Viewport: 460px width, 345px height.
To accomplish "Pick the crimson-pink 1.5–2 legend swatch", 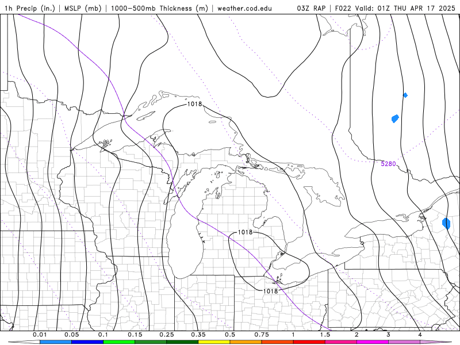I will [340, 342].
